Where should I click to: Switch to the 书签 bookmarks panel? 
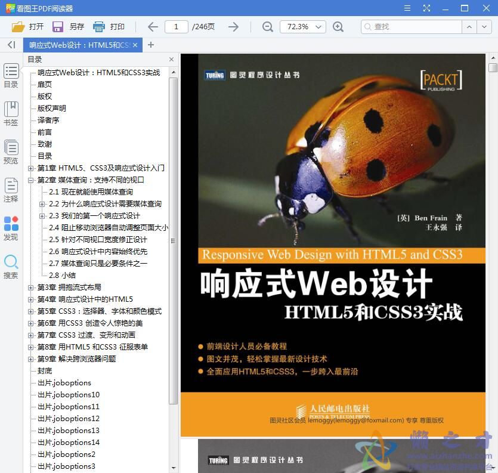(x=11, y=113)
